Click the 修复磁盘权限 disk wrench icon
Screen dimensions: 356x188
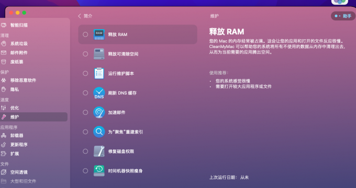[x=99, y=151]
